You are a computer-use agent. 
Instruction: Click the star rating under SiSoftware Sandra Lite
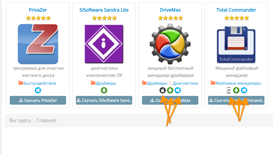coord(104,18)
